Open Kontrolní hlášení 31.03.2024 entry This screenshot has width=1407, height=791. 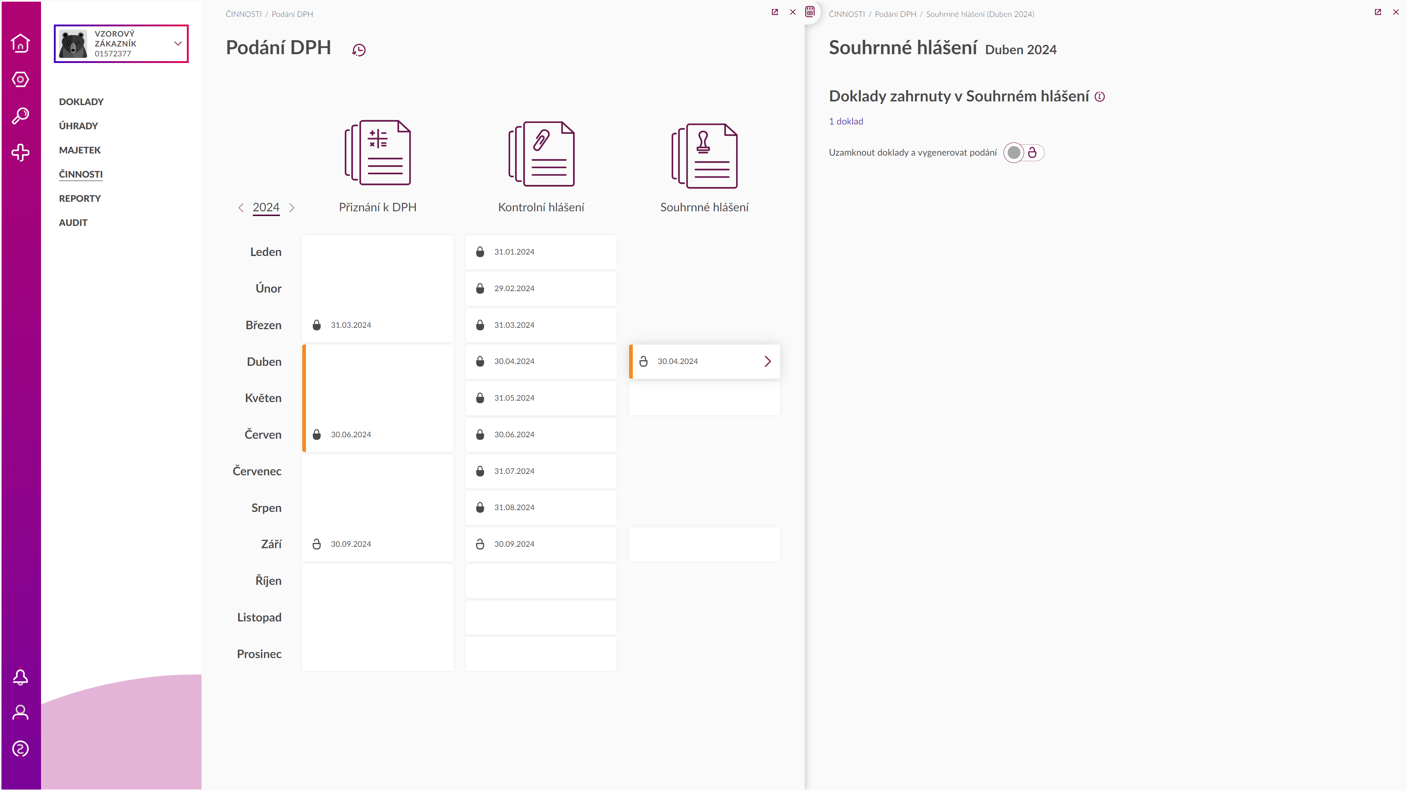pos(541,325)
